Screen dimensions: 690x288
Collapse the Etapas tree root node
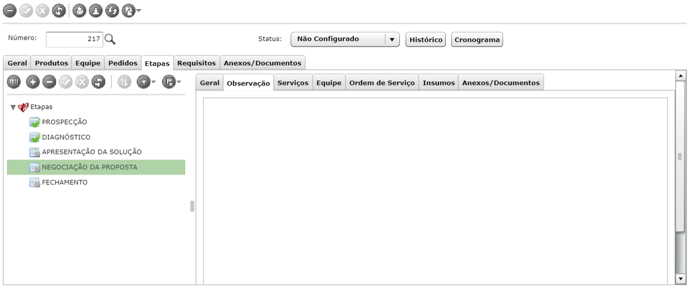click(x=13, y=107)
